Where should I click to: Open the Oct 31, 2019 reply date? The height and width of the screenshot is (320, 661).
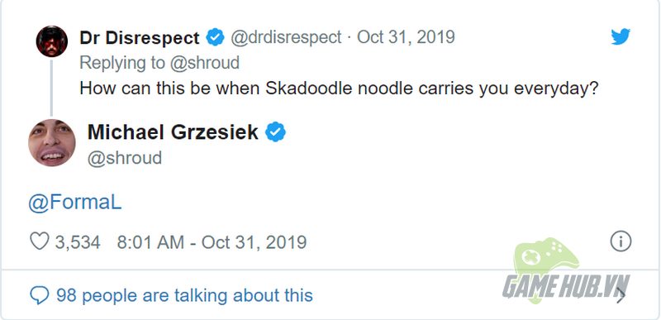(x=406, y=37)
